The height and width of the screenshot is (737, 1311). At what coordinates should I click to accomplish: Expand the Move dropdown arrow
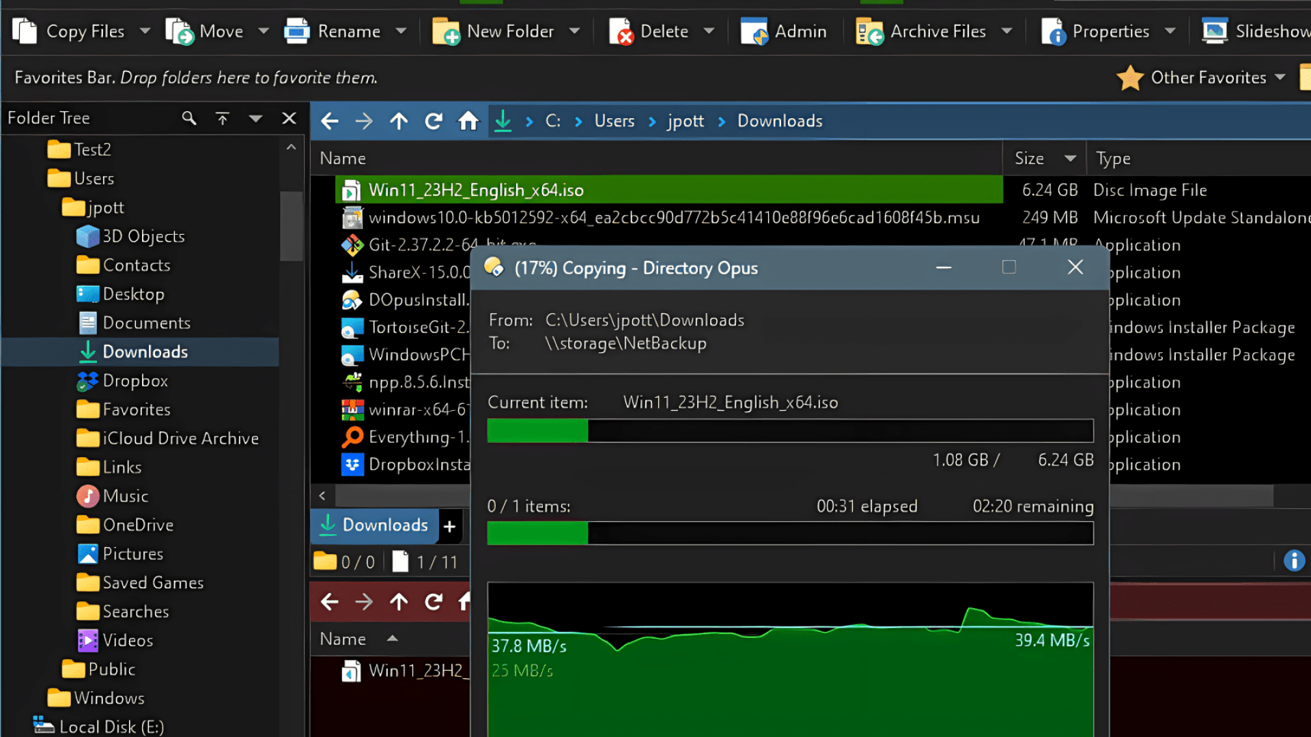264,31
